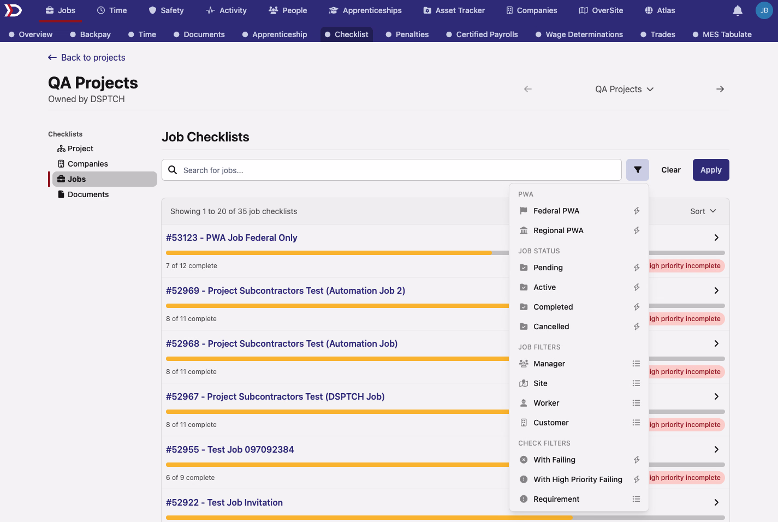The image size is (778, 522).
Task: Click lightning icon next to With Failing
Action: click(636, 460)
